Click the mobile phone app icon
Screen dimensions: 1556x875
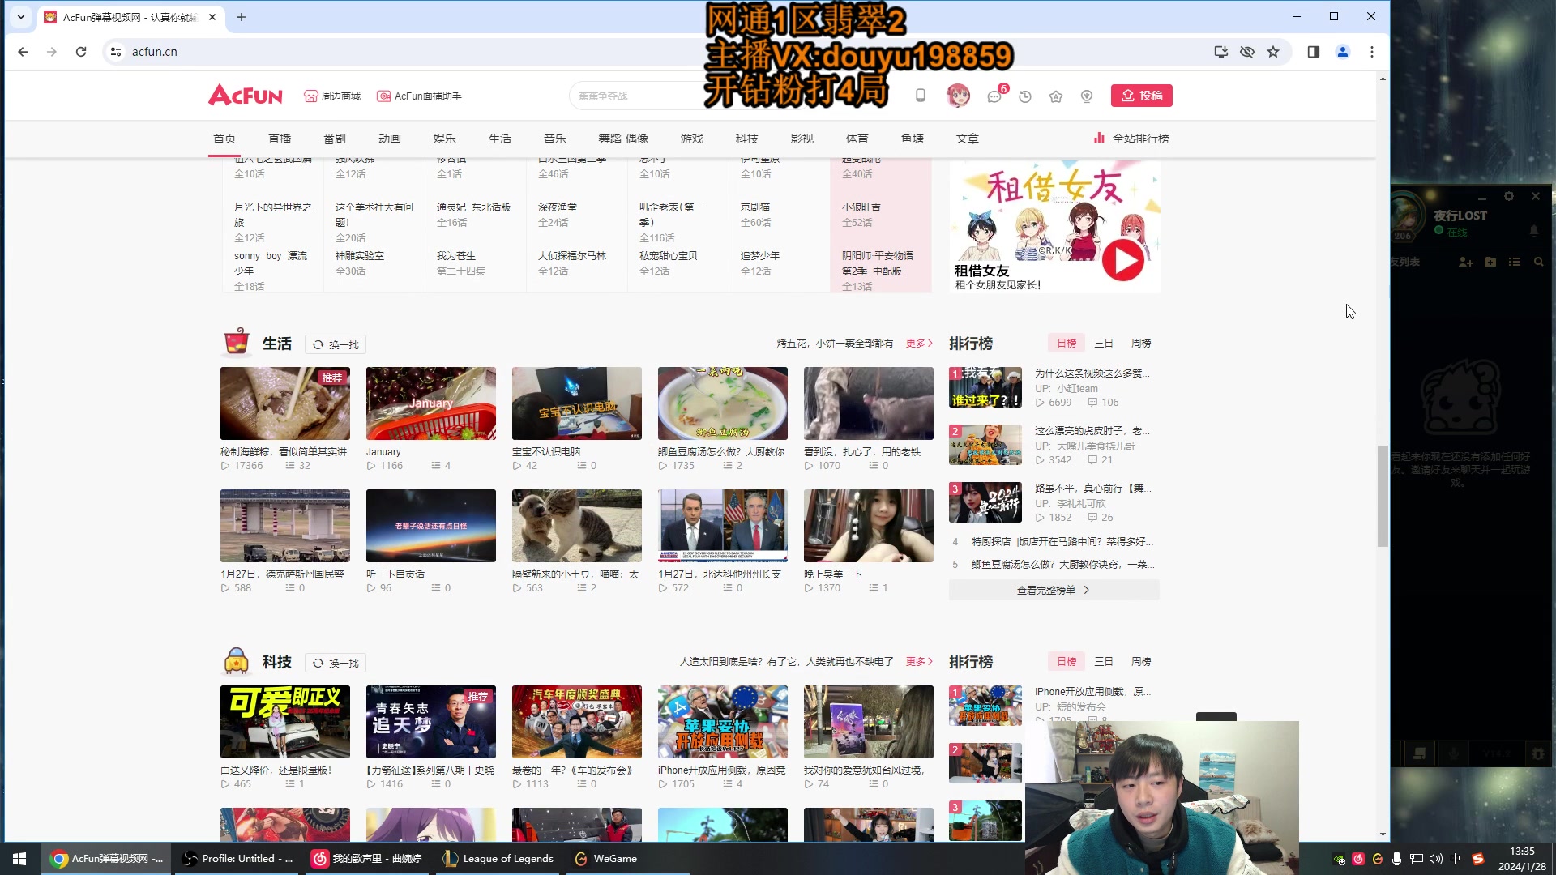(921, 96)
